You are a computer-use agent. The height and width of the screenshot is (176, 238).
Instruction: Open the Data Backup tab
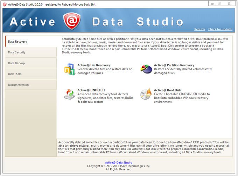pos(31,63)
